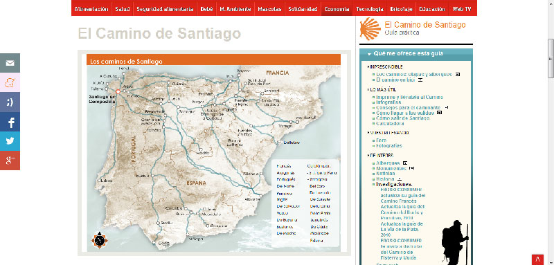Select De la Plata route in map legend

point(320,213)
